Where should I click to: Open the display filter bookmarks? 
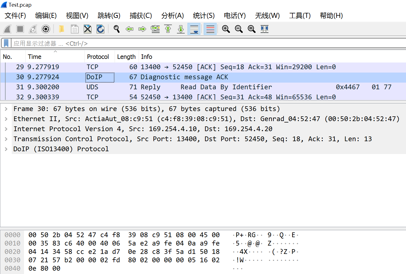coord(6,43)
